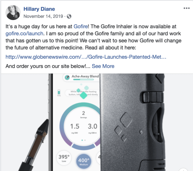Expand post text with See More

[x=103, y=66]
